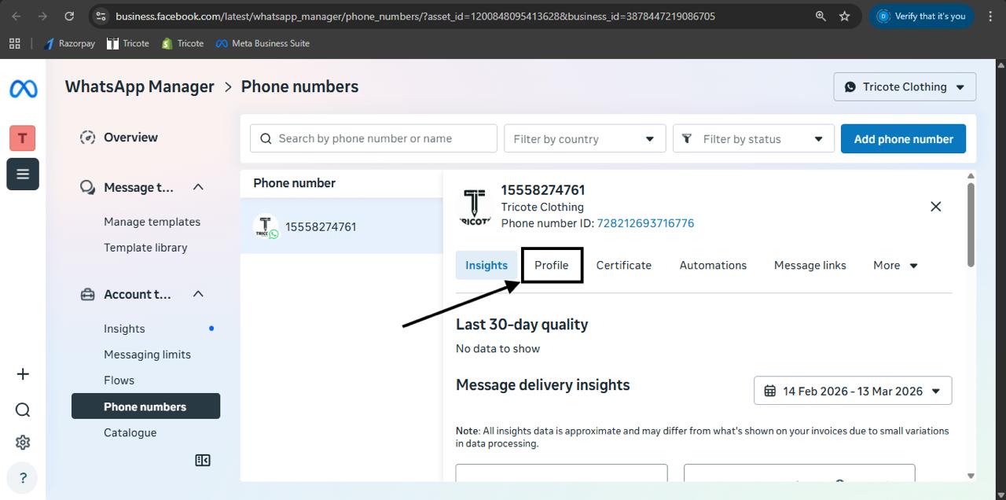The image size is (1006, 500).
Task: Switch to the Profile tab
Action: pyautogui.click(x=551, y=266)
